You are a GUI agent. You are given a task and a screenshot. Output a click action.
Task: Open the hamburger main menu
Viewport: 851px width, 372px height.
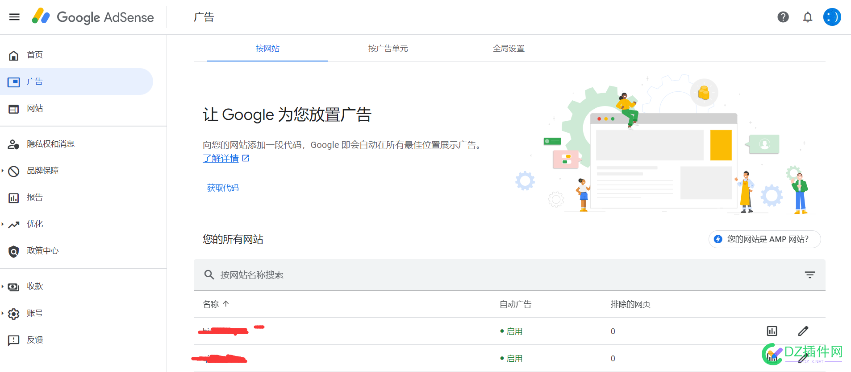tap(14, 17)
